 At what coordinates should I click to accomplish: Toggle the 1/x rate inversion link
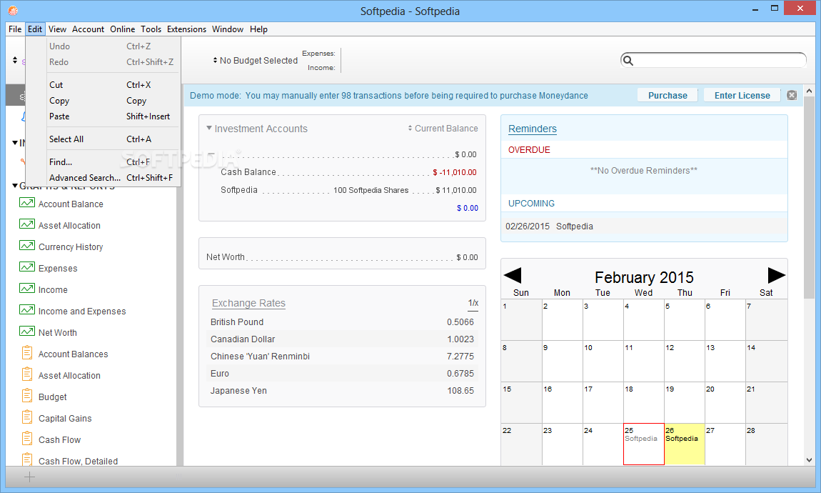pos(473,304)
